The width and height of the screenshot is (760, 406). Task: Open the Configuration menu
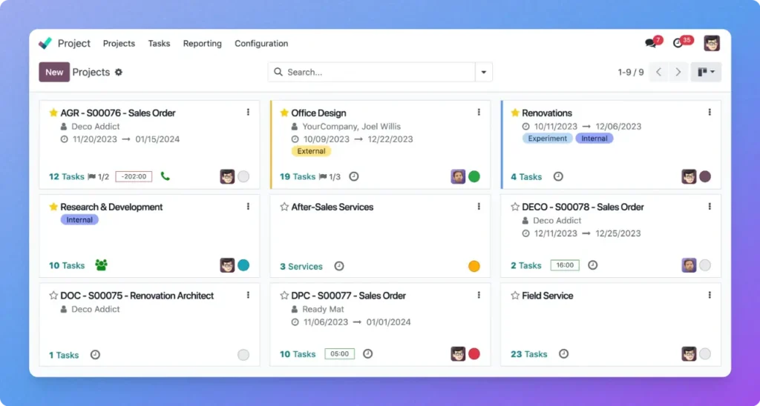tap(261, 44)
